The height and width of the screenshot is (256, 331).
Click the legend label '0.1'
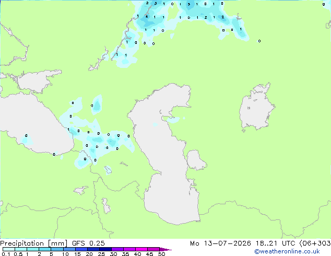tap(6, 254)
